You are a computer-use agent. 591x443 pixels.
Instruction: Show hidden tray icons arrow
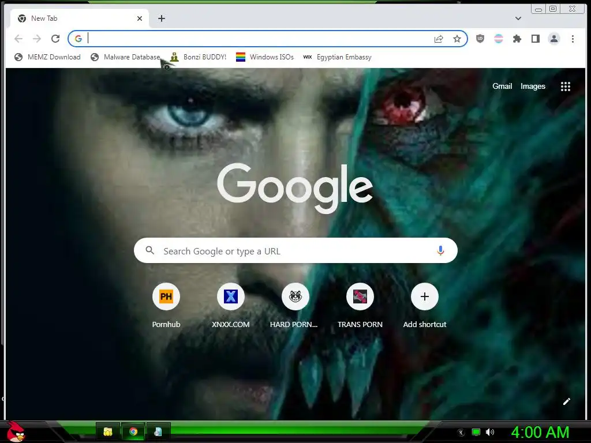click(x=461, y=433)
